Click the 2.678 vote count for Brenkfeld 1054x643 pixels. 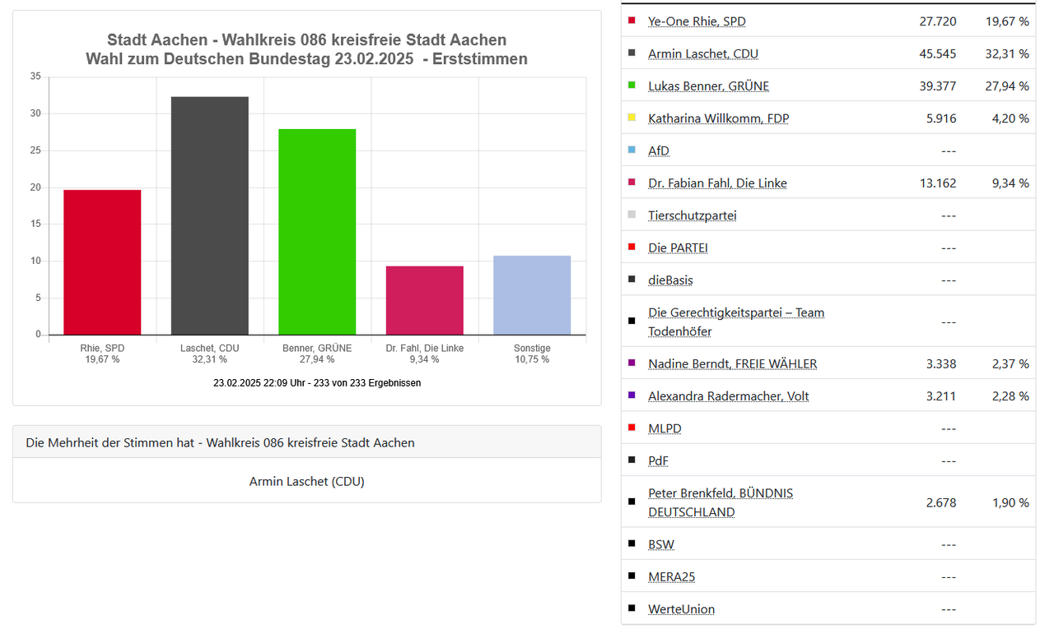tap(941, 502)
